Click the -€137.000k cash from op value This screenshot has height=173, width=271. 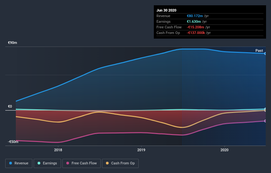tap(196, 33)
